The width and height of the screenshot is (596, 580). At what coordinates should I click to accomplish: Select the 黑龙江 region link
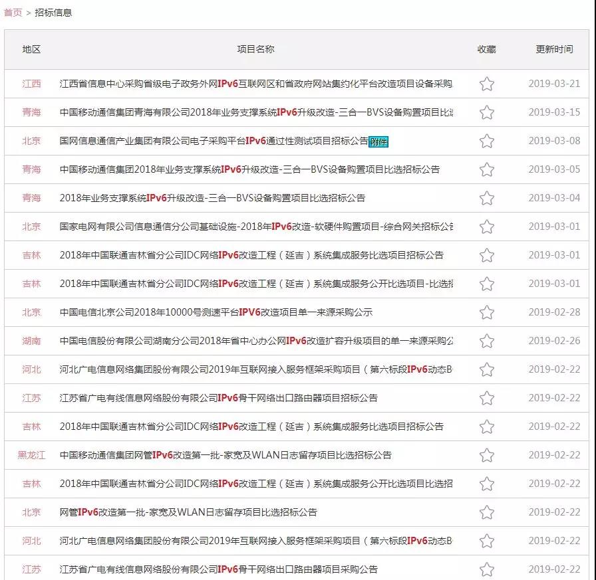click(x=31, y=455)
